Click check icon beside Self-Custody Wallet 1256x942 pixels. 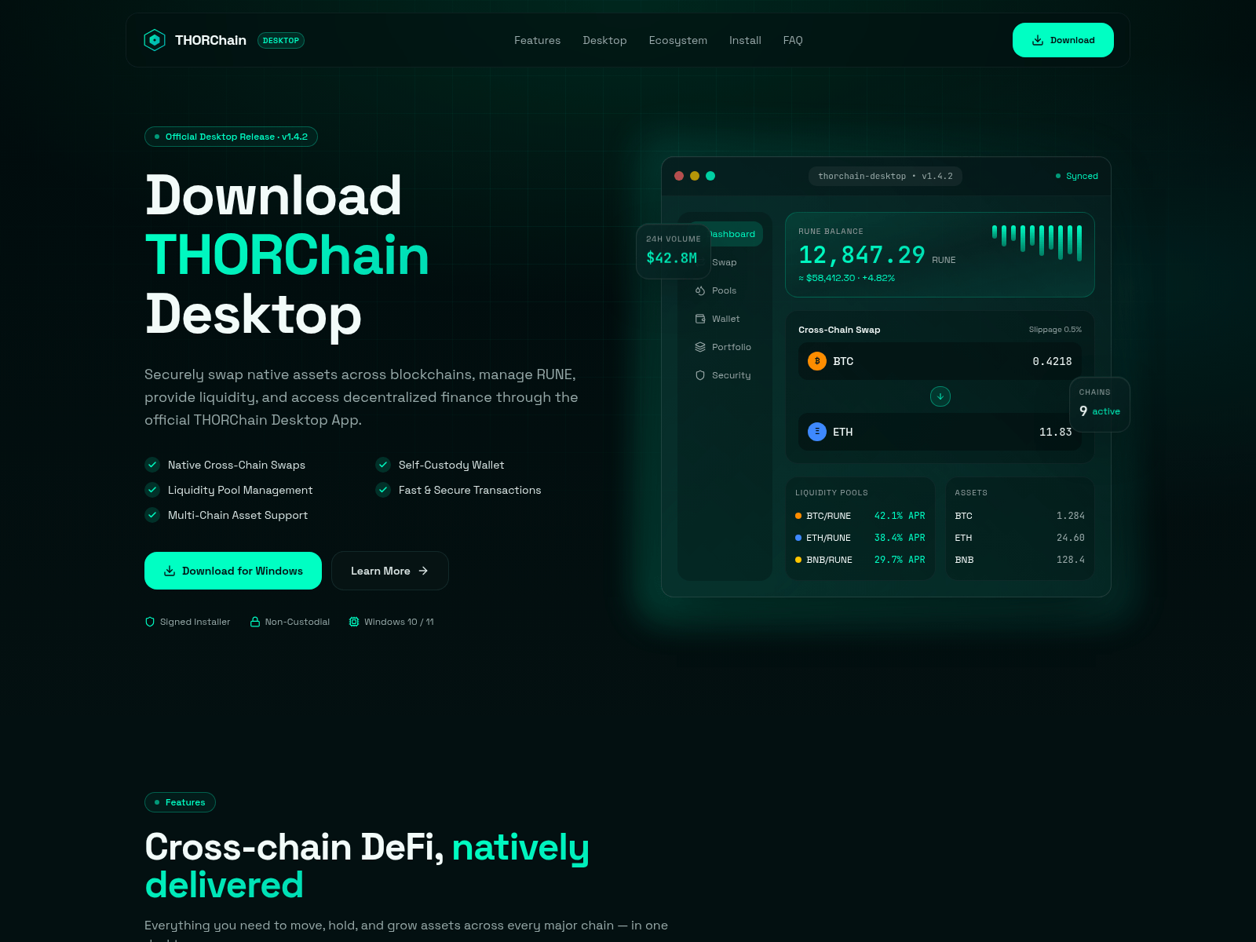point(383,465)
